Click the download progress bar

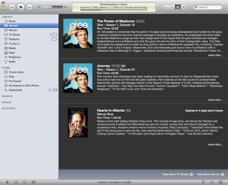(x=114, y=10)
